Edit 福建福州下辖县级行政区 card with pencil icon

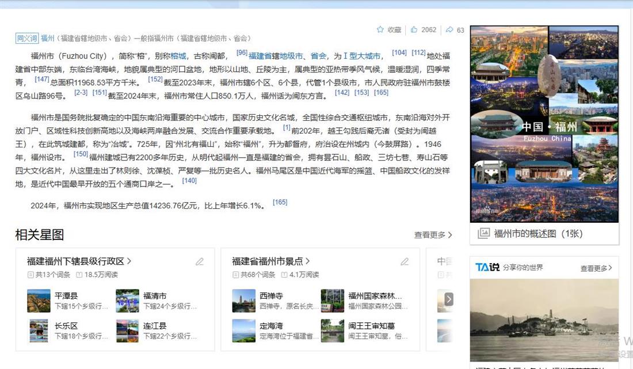(200, 261)
